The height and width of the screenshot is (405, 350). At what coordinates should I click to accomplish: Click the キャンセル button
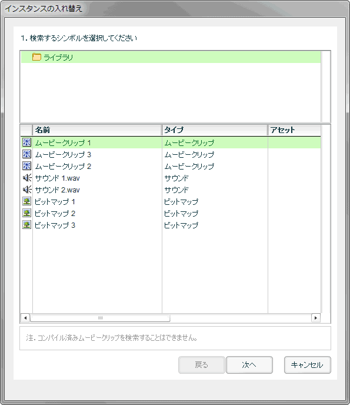(x=308, y=365)
